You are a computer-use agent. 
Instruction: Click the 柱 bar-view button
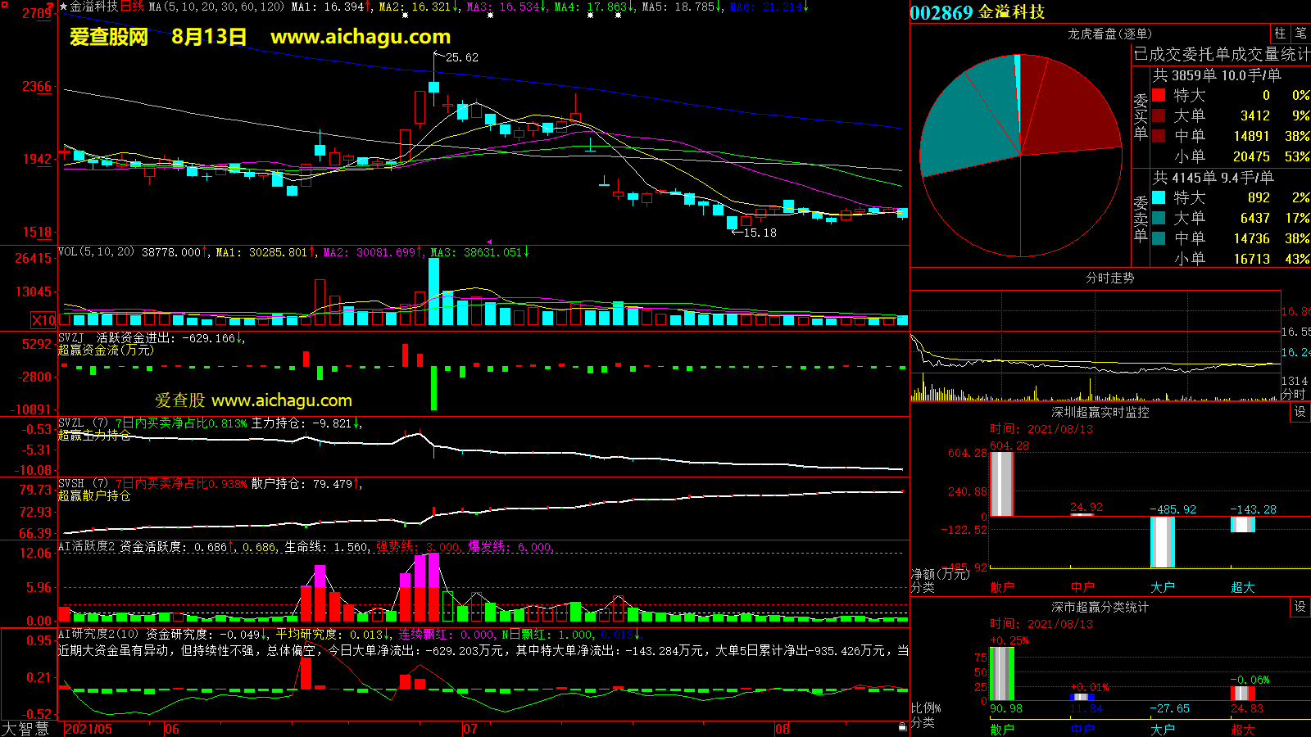click(1280, 34)
